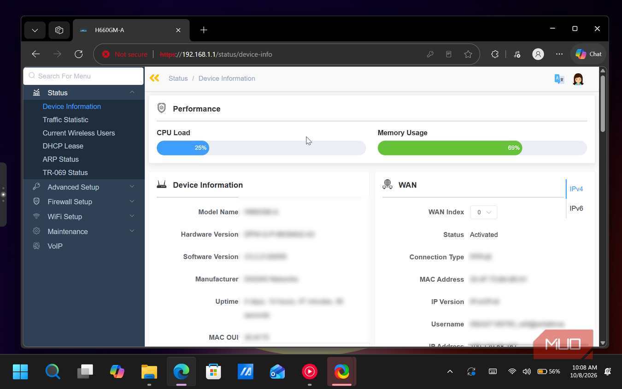
Task: Open the Settings and more ellipsis menu
Action: tap(559, 54)
